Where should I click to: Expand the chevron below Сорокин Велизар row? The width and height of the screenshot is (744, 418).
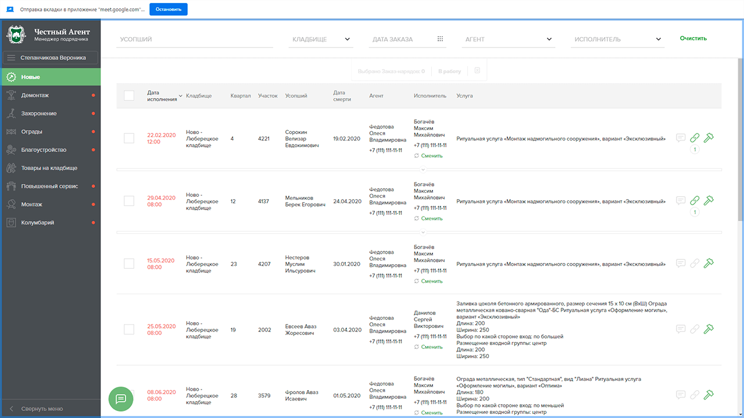pos(423,170)
